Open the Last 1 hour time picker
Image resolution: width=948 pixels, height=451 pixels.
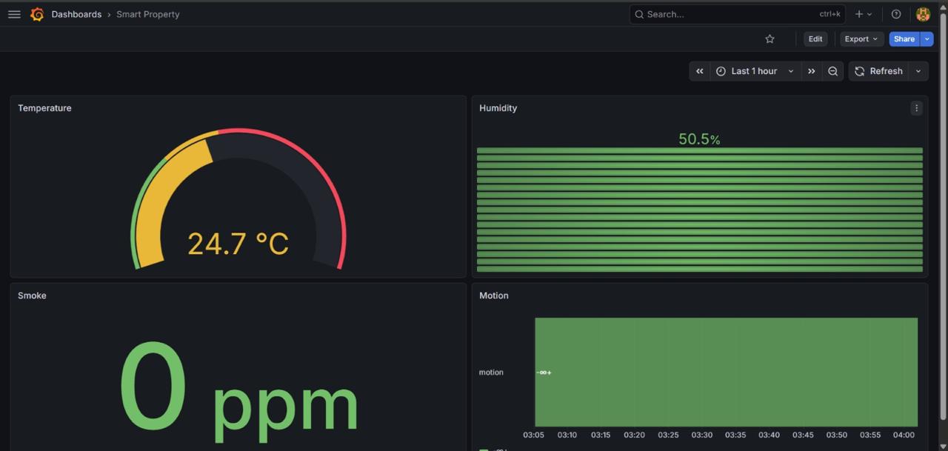tap(755, 71)
